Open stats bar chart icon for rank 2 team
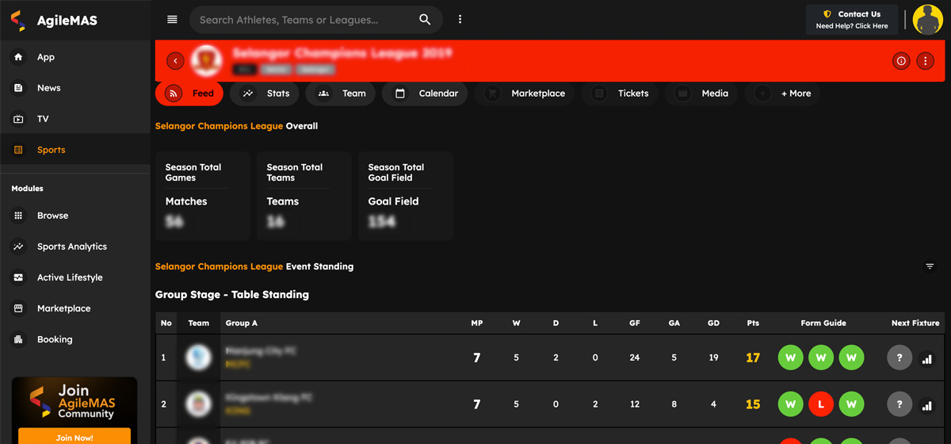The height and width of the screenshot is (444, 951). click(x=926, y=406)
